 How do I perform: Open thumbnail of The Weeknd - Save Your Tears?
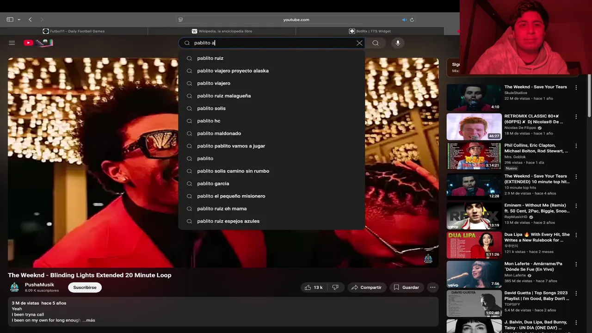click(x=474, y=97)
